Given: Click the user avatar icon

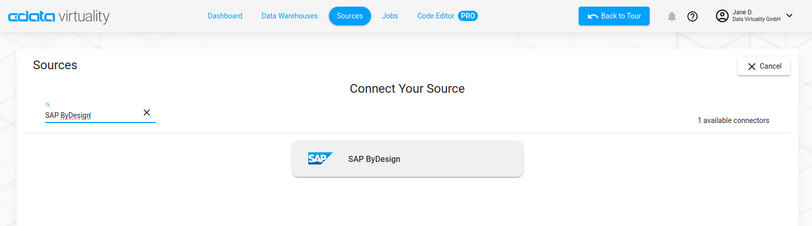Looking at the screenshot, I should pos(722,16).
